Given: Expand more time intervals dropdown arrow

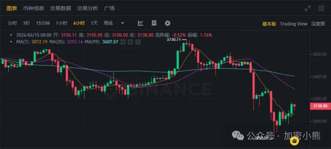Looking at the screenshot, I should pos(122,23).
